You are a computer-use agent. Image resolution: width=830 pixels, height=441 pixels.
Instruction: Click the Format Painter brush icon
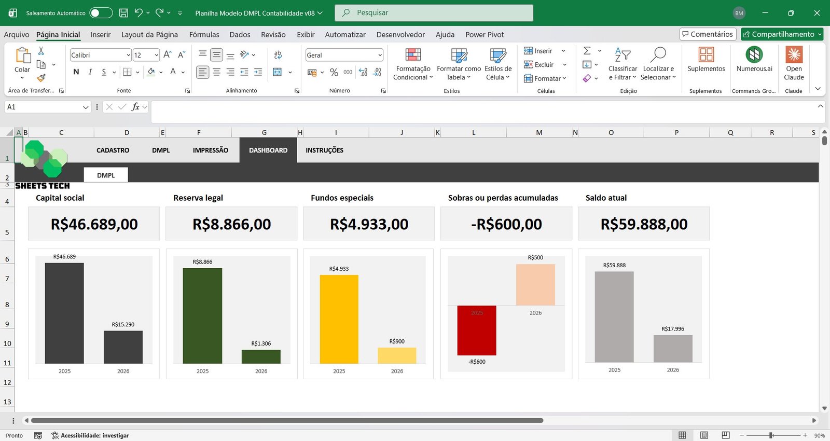[41, 78]
